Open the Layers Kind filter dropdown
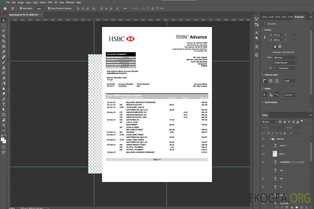Viewport: 314px width, 209px height. pos(269,122)
